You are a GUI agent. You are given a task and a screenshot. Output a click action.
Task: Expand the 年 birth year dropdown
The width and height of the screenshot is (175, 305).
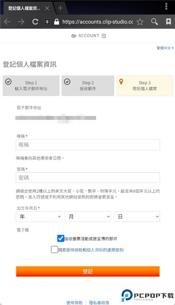tap(39, 216)
